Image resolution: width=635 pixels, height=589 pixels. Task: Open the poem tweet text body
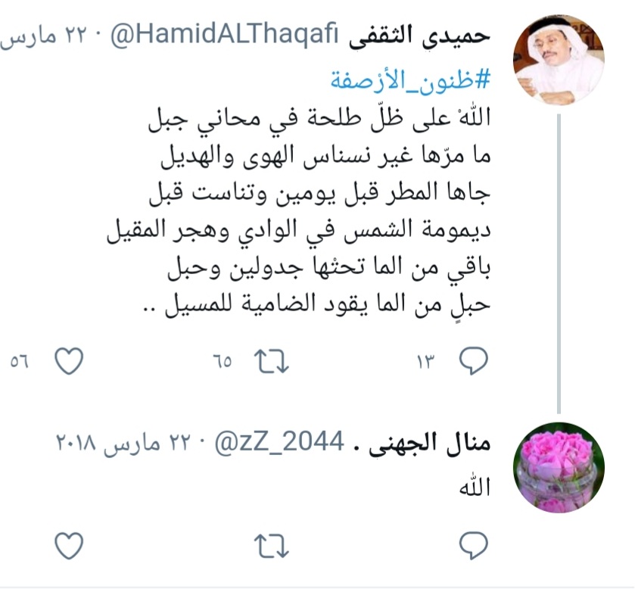299,211
